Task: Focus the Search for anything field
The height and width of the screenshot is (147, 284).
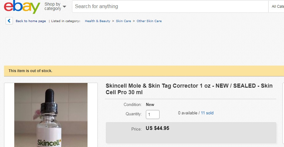Action: click(170, 7)
